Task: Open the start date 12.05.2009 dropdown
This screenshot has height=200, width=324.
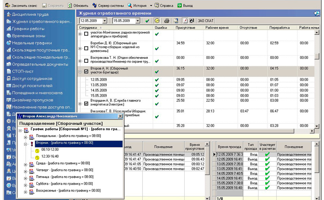Action: (x=105, y=21)
